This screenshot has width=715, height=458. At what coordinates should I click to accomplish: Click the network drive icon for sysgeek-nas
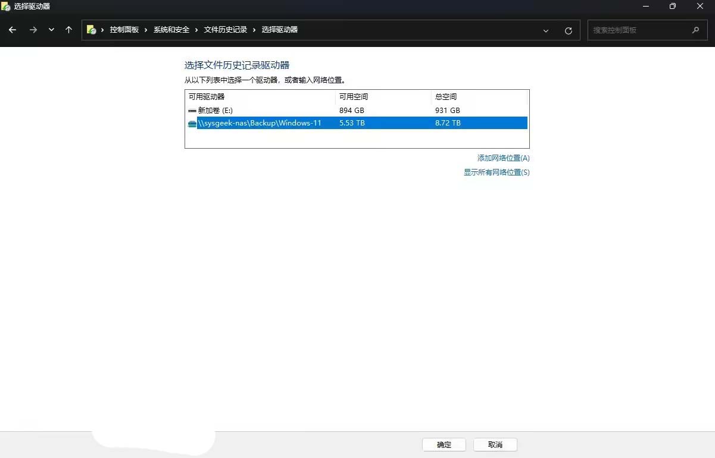[x=192, y=123]
